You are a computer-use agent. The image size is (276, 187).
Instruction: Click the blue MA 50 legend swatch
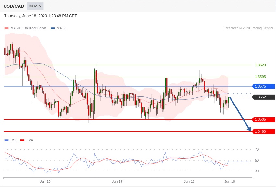53,28
